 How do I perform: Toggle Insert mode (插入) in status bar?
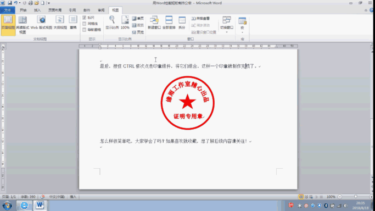pos(73,197)
